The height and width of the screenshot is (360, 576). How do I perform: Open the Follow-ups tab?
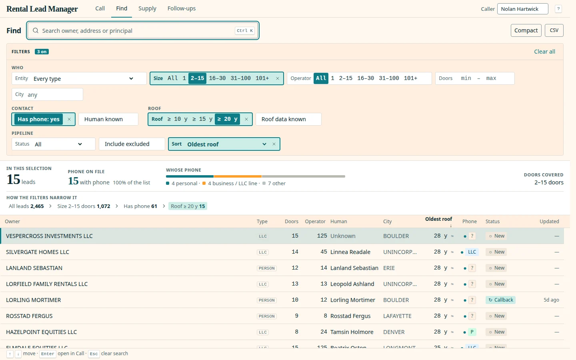182,8
